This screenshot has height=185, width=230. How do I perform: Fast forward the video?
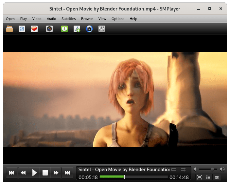tap(56, 173)
